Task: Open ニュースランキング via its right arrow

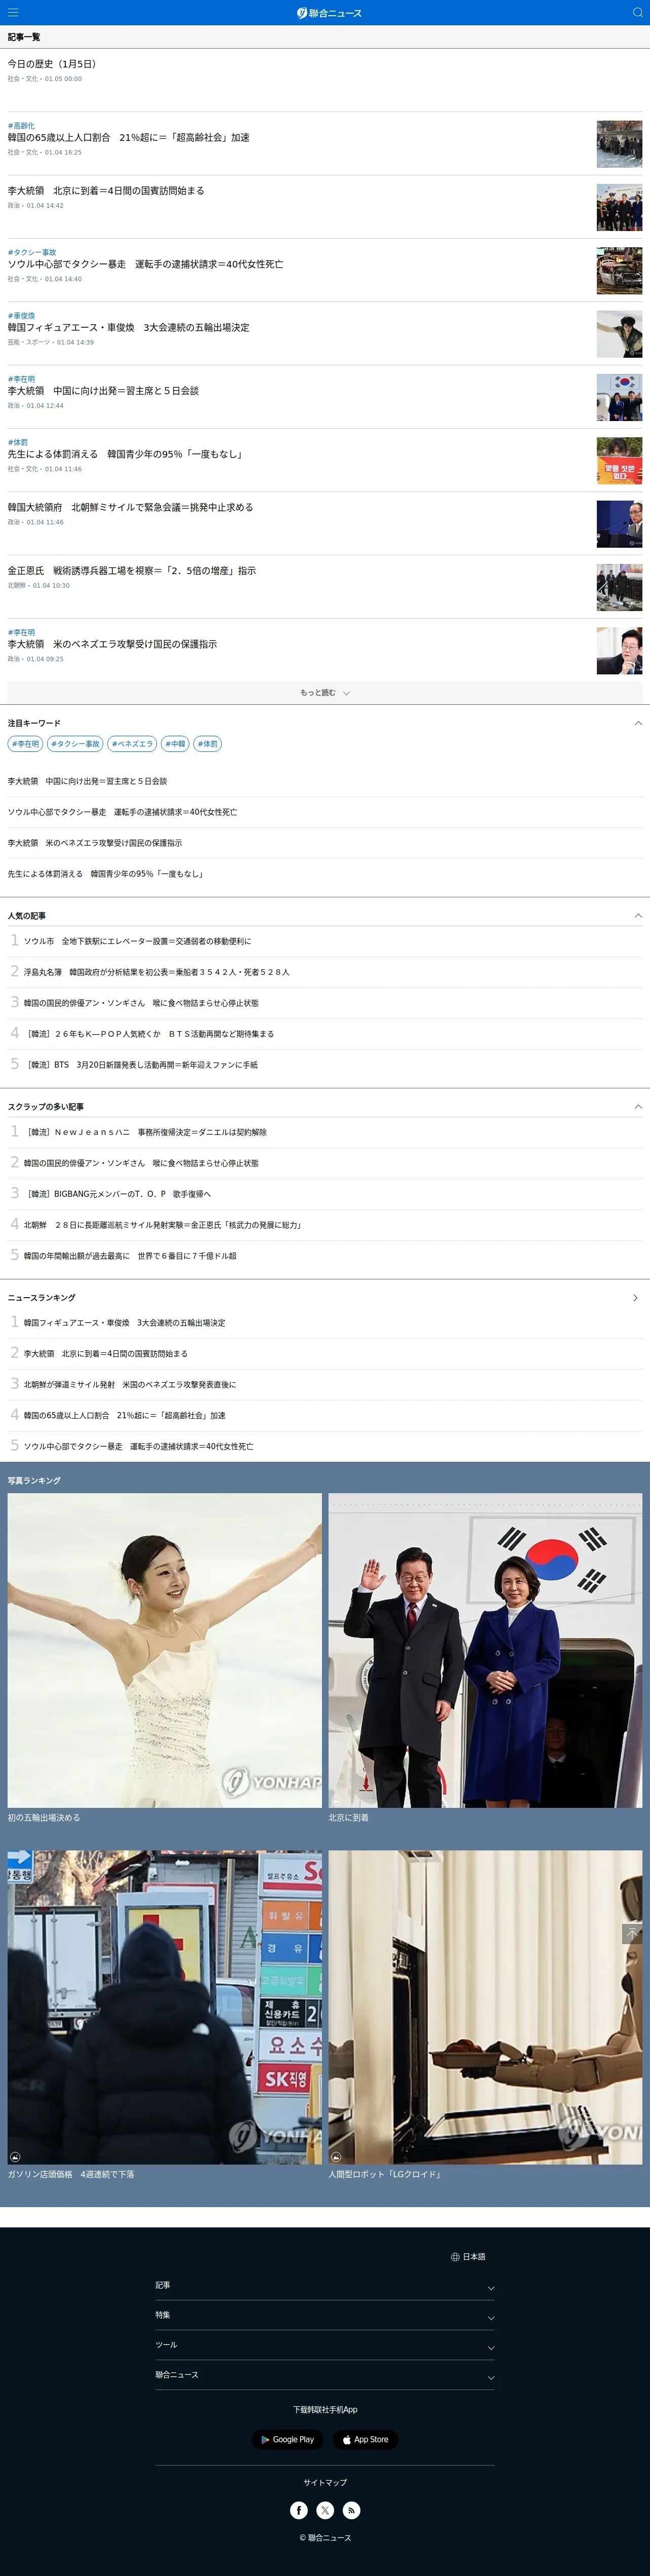Action: 636,1298
